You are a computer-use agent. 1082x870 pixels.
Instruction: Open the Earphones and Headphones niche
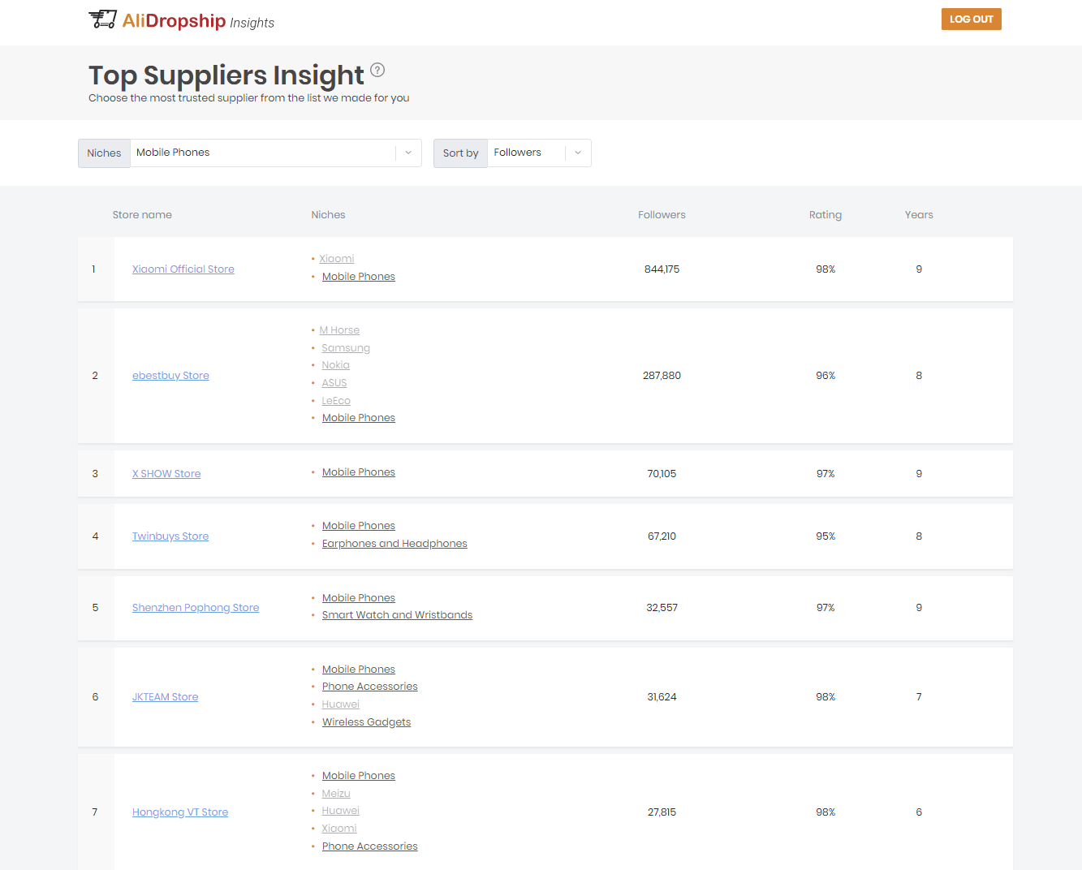(394, 543)
